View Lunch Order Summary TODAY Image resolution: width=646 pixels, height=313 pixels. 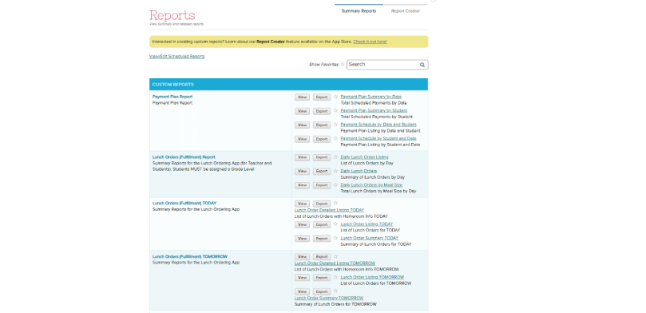(302, 239)
